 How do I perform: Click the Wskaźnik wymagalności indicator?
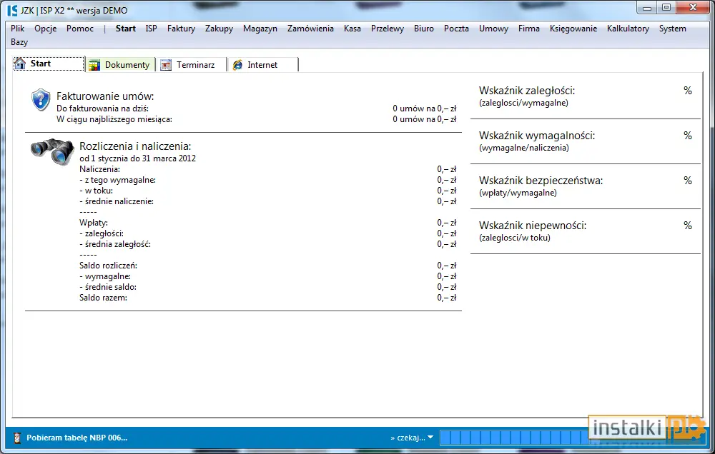[x=586, y=141]
